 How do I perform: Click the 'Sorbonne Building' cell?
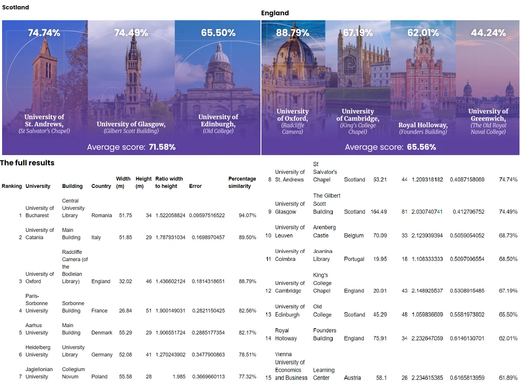[x=73, y=307]
